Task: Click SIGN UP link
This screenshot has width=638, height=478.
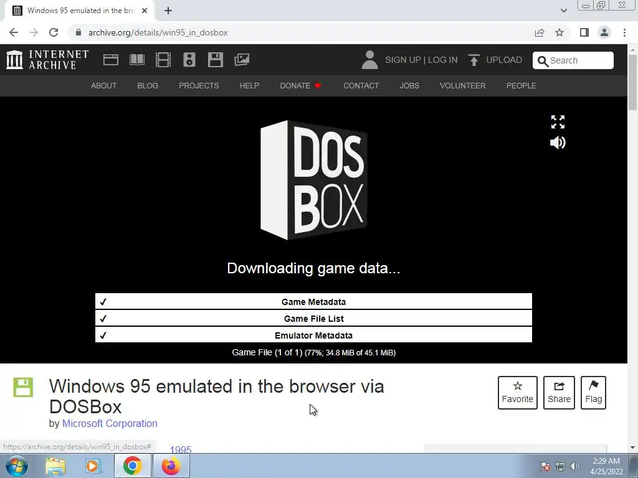Action: click(403, 60)
